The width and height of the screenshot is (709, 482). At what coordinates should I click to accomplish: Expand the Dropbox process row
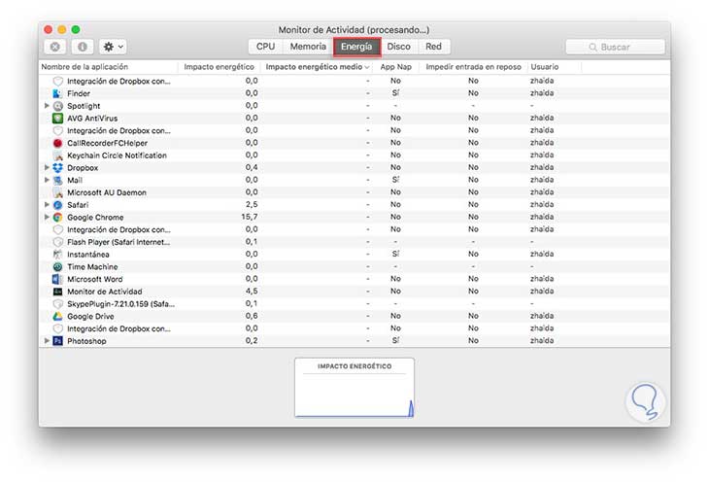point(47,167)
